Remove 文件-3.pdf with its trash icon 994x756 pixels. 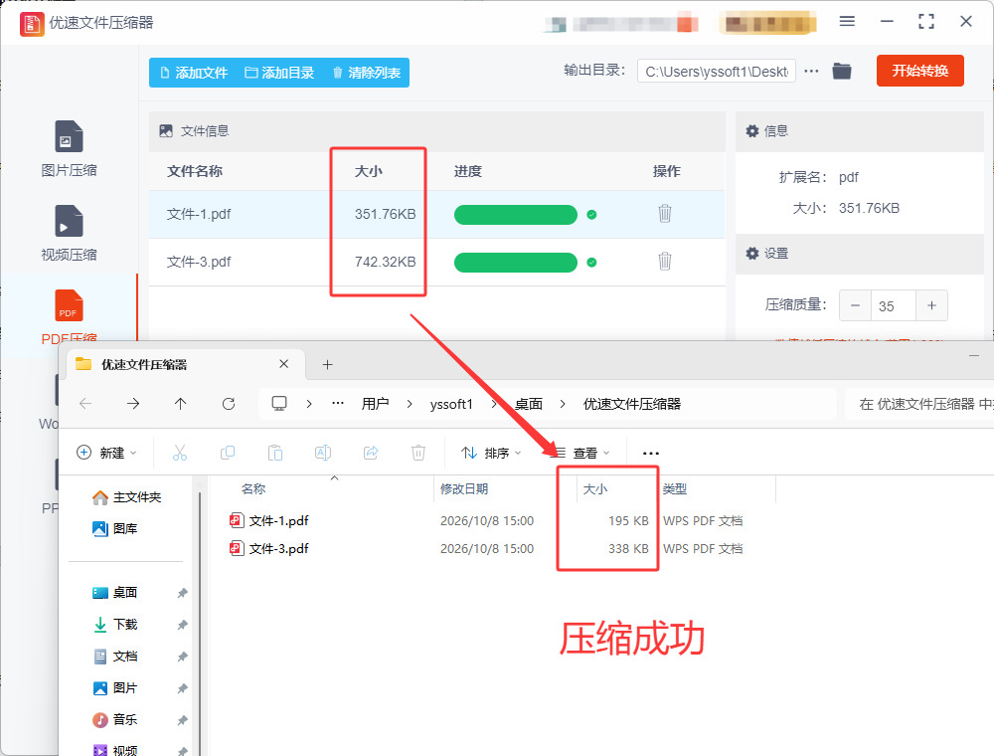[x=664, y=262]
